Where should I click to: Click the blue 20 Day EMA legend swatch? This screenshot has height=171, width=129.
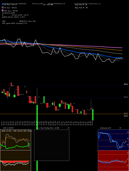pyautogui.click(x=3, y=4)
